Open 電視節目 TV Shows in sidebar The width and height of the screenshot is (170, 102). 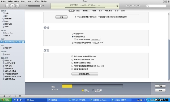(x=8, y=19)
